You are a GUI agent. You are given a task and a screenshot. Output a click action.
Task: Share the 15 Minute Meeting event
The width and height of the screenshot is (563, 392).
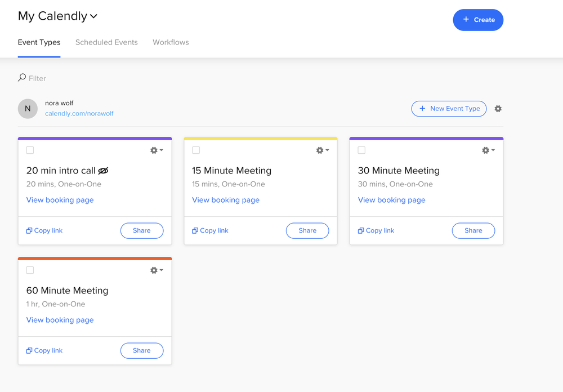(x=307, y=231)
